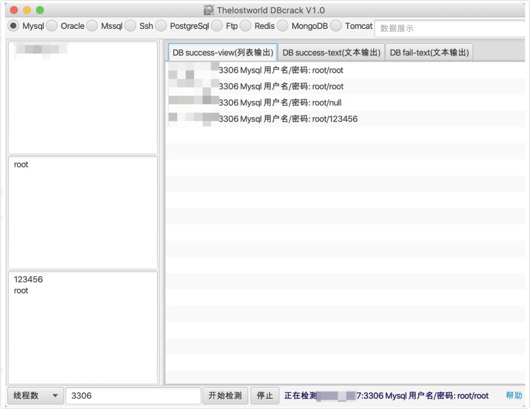This screenshot has width=530, height=409.
Task: Open the 线程数 thread count dropdown
Action: pos(35,395)
